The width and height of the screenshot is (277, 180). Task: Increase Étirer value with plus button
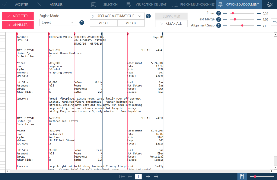click(x=259, y=13)
